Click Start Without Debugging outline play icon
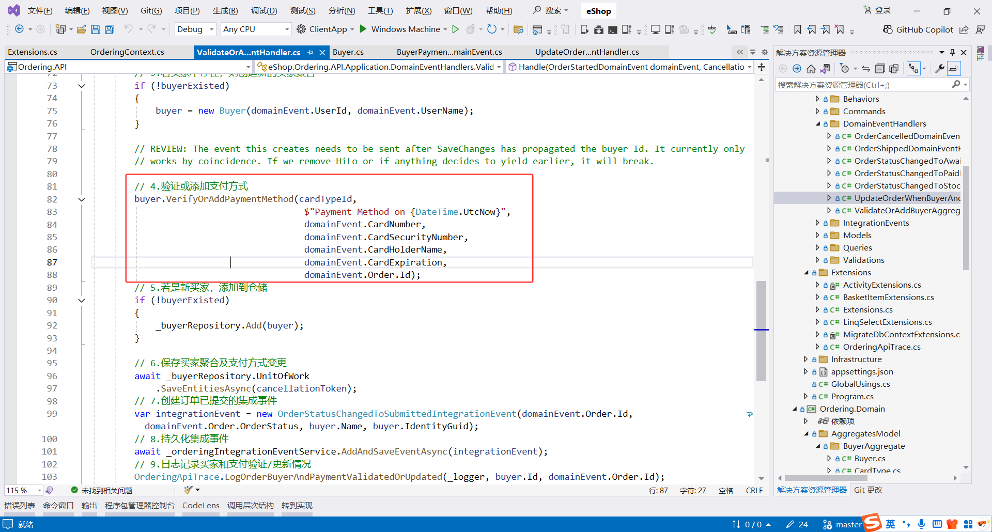The height and width of the screenshot is (532, 992). [455, 29]
